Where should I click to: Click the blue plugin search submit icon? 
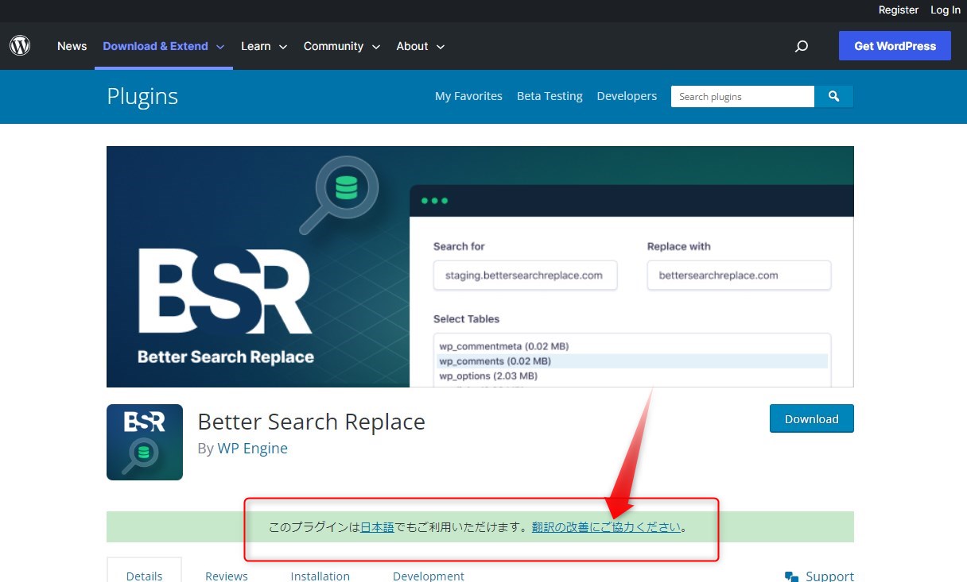click(x=833, y=96)
